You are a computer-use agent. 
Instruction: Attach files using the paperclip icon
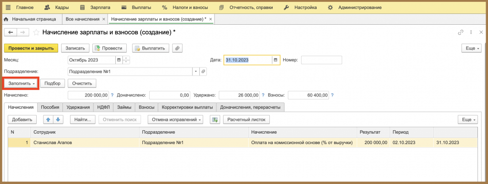[177, 48]
